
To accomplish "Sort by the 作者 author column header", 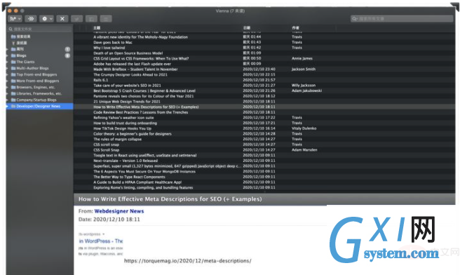I will pyautogui.click(x=295, y=27).
